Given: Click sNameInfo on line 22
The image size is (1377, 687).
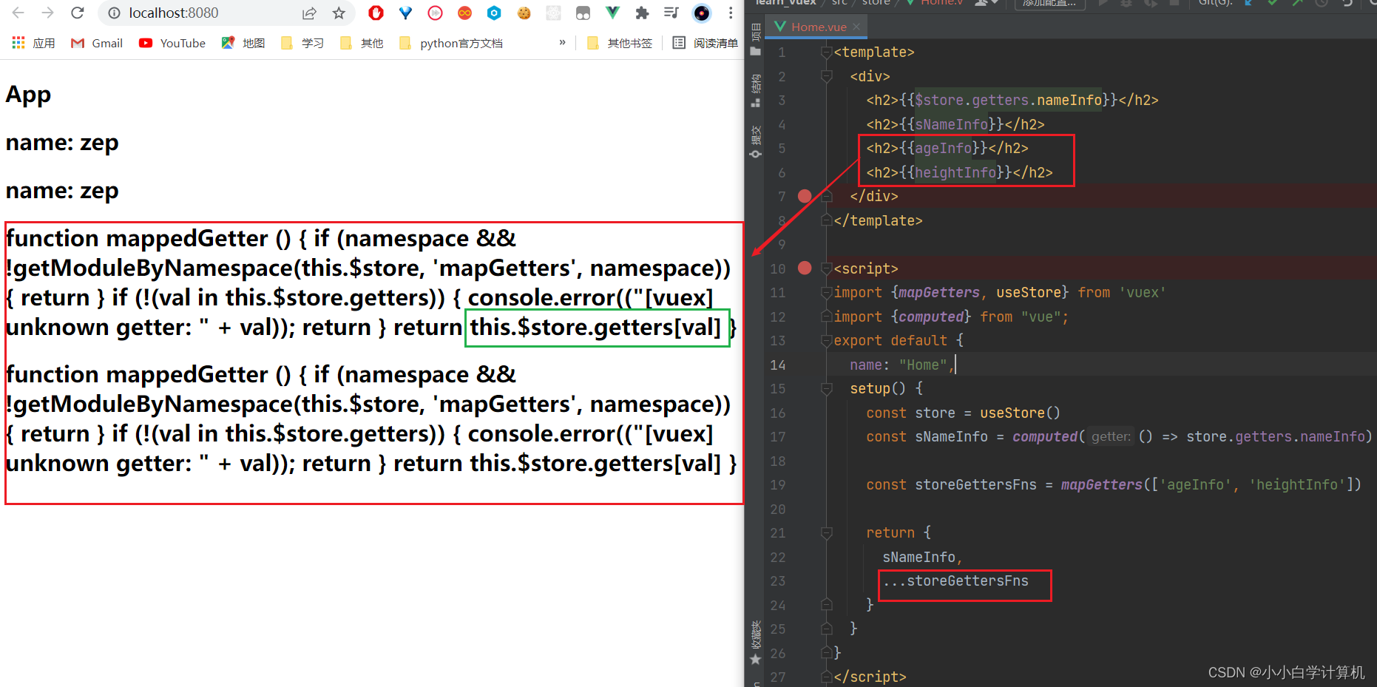Looking at the screenshot, I should pos(918,558).
